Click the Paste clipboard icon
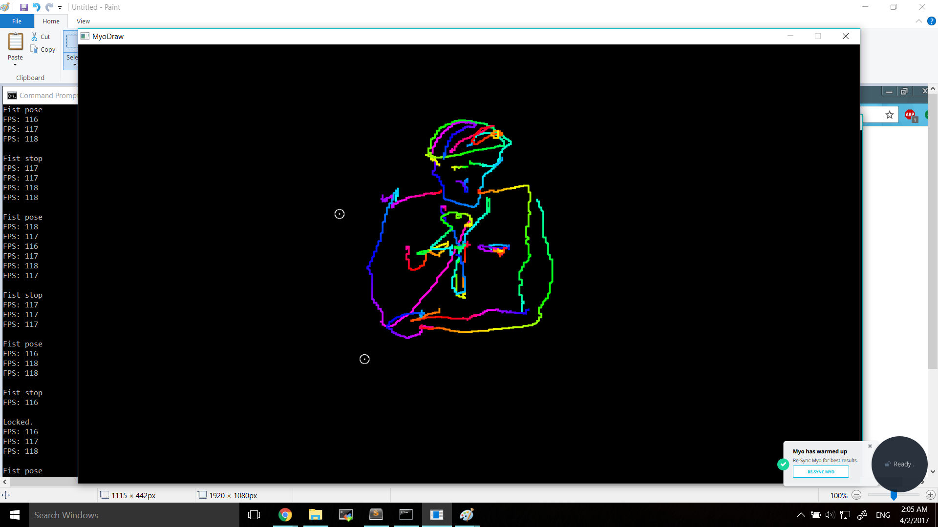Image resolution: width=938 pixels, height=527 pixels. pyautogui.click(x=15, y=42)
